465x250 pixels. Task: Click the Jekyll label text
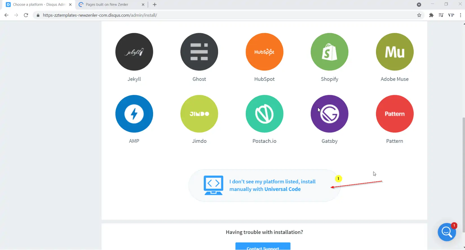(134, 79)
